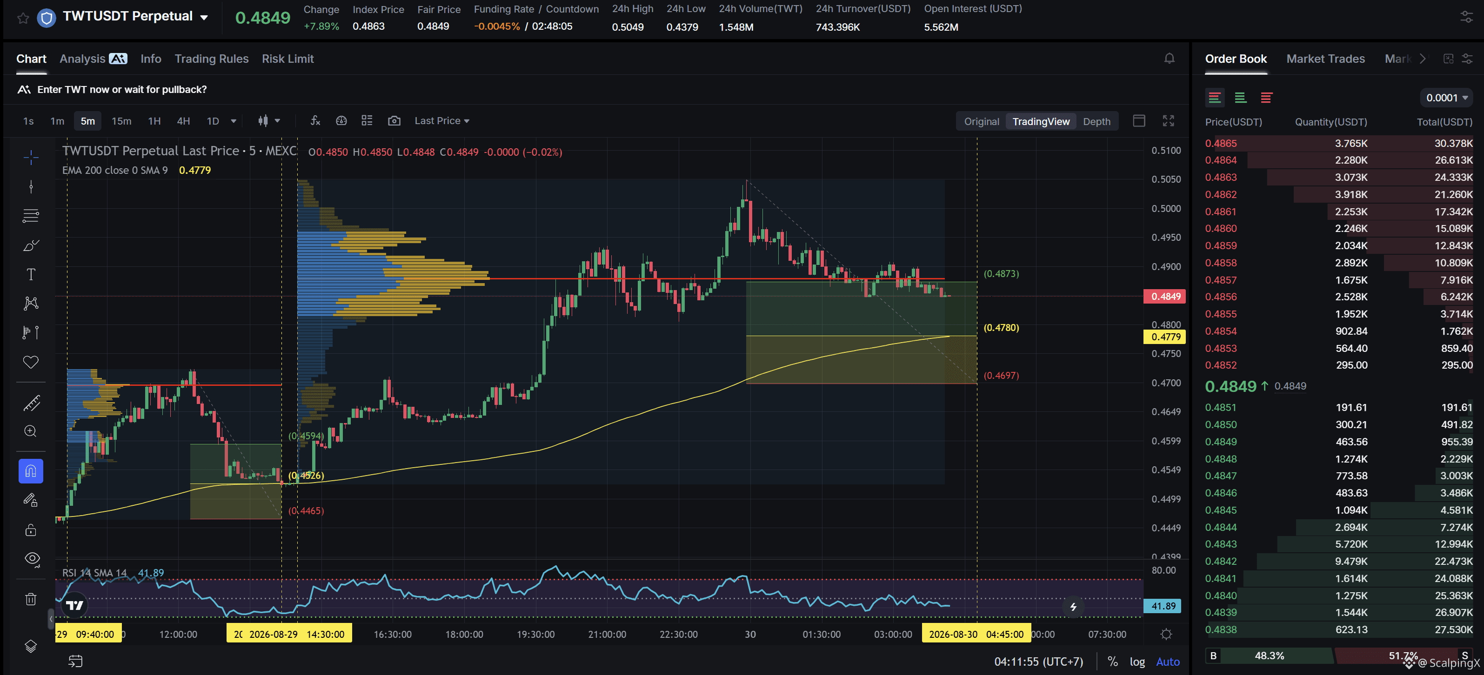Open the Trading Rules tab

pyautogui.click(x=211, y=59)
